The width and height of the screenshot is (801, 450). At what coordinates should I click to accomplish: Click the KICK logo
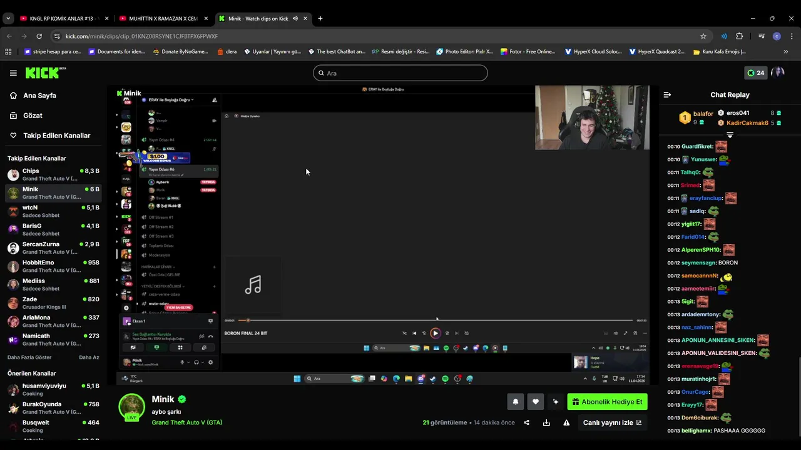pyautogui.click(x=46, y=73)
